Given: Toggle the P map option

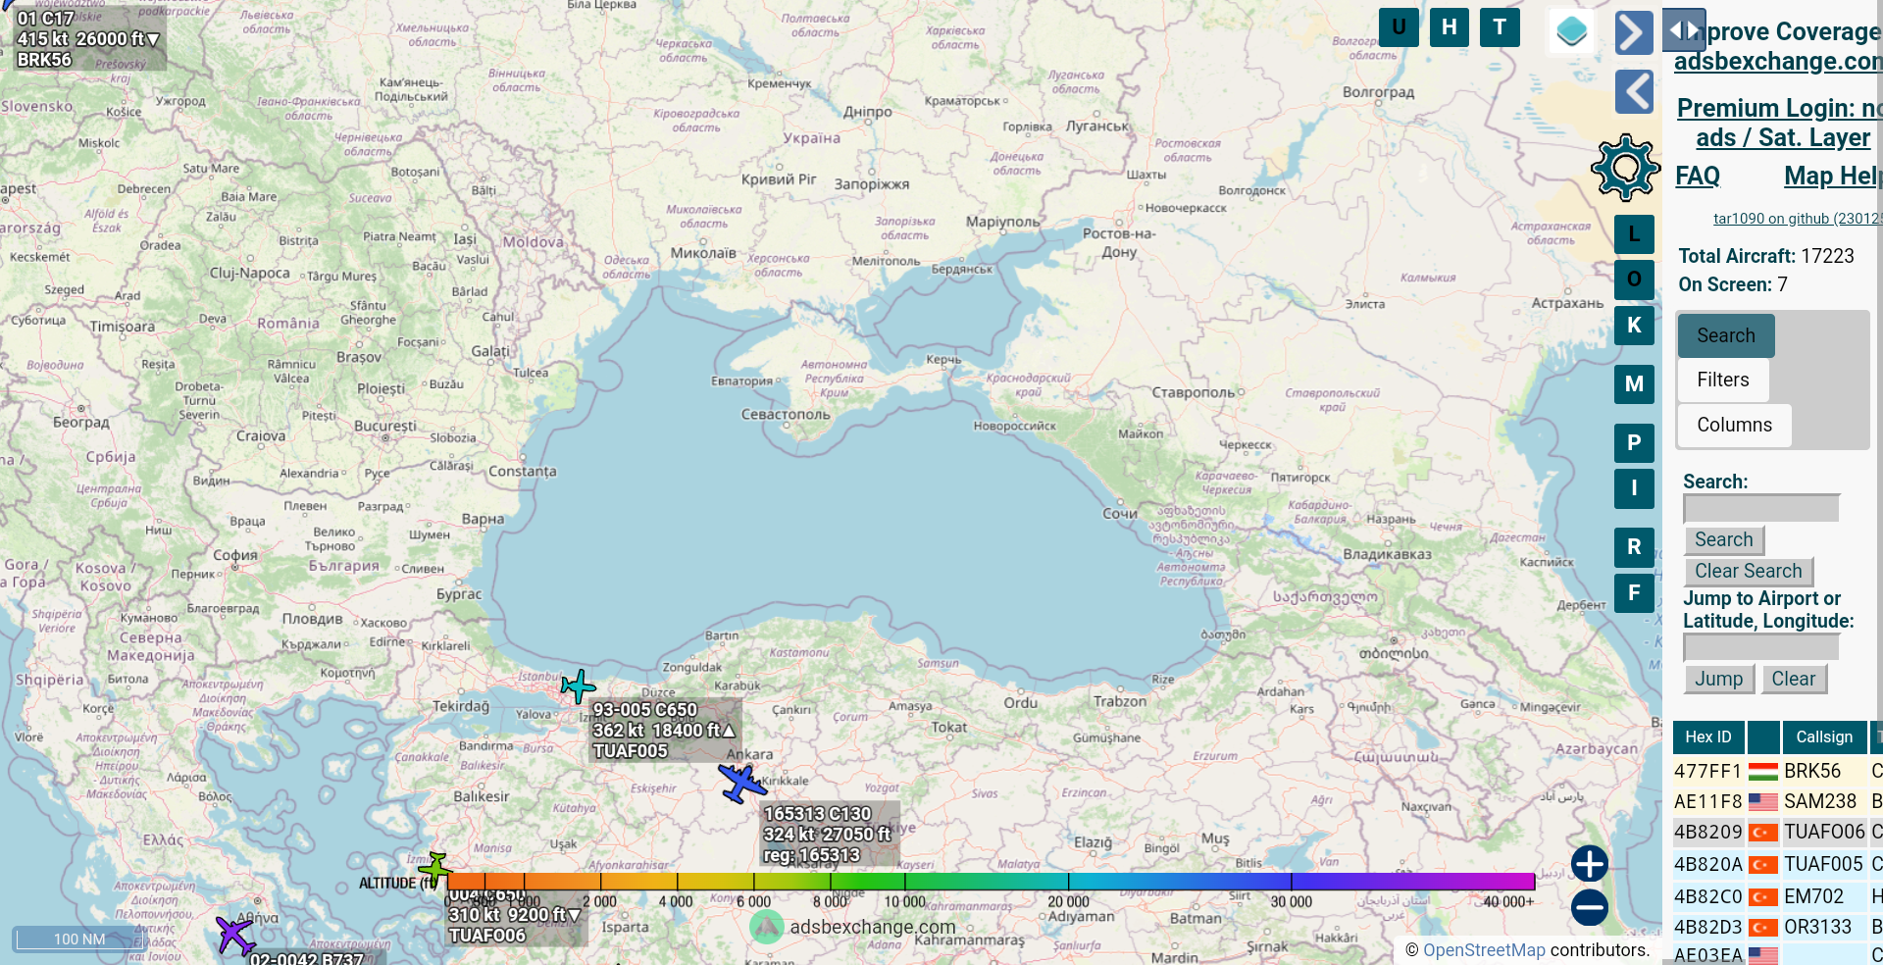Looking at the screenshot, I should pyautogui.click(x=1634, y=443).
